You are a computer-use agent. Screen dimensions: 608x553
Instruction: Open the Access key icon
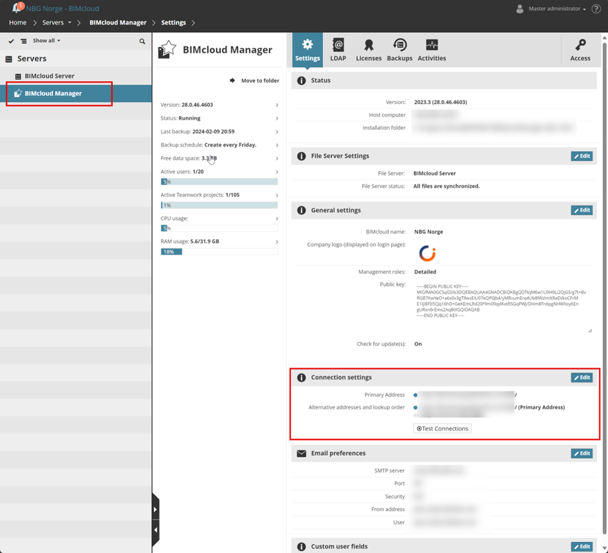580,44
